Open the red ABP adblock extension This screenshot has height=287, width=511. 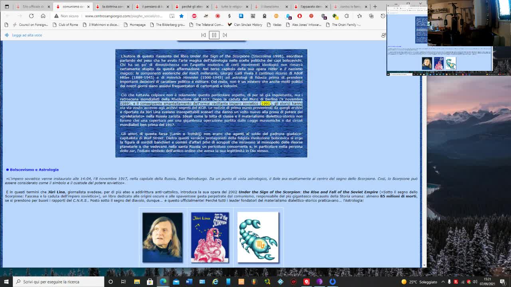point(194,16)
